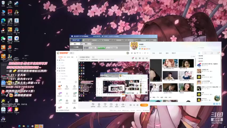Expand the second tree group in YY right panel
Viewport: 227px width, 128px height.
coord(197,58)
